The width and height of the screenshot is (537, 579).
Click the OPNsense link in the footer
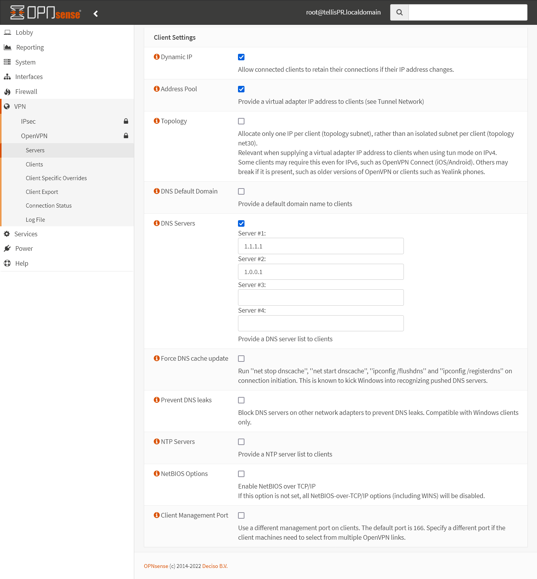pos(156,566)
